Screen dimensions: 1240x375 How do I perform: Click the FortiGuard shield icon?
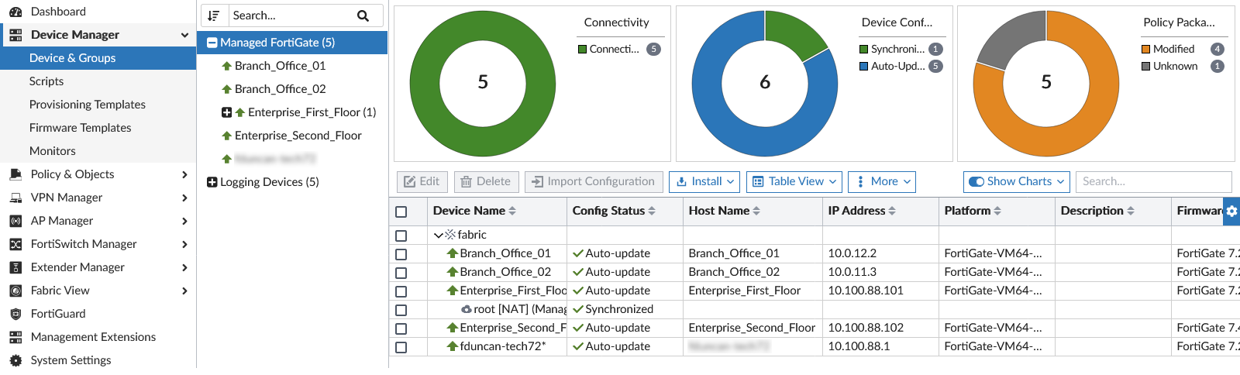pyautogui.click(x=15, y=314)
